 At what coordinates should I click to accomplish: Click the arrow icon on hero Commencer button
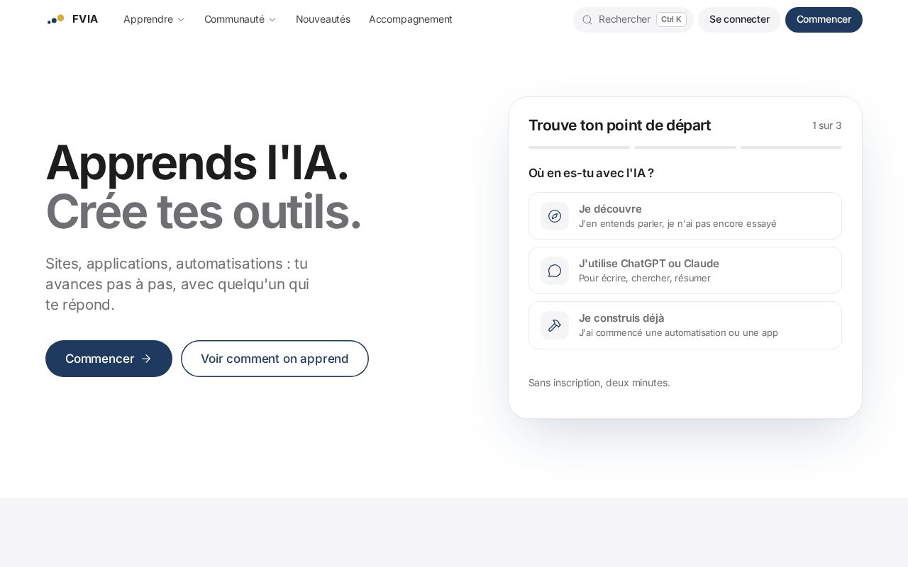[x=146, y=359]
